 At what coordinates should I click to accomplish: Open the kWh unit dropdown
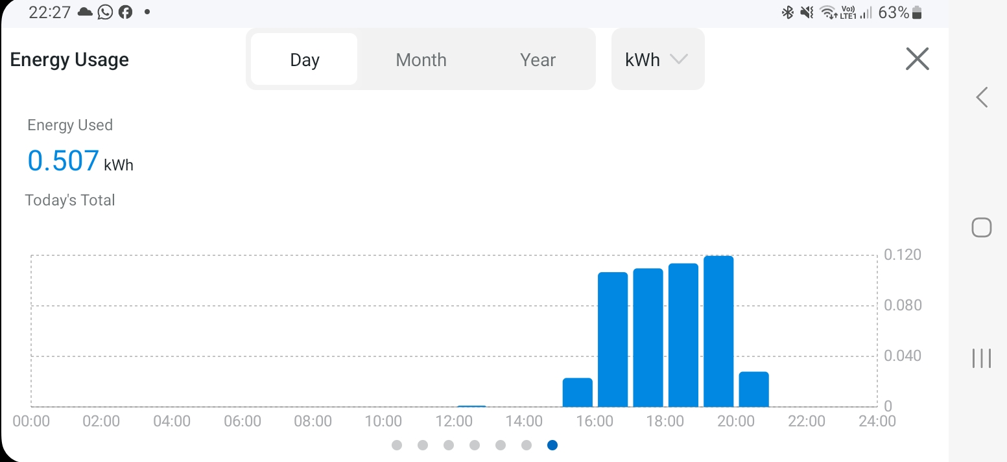click(x=658, y=59)
